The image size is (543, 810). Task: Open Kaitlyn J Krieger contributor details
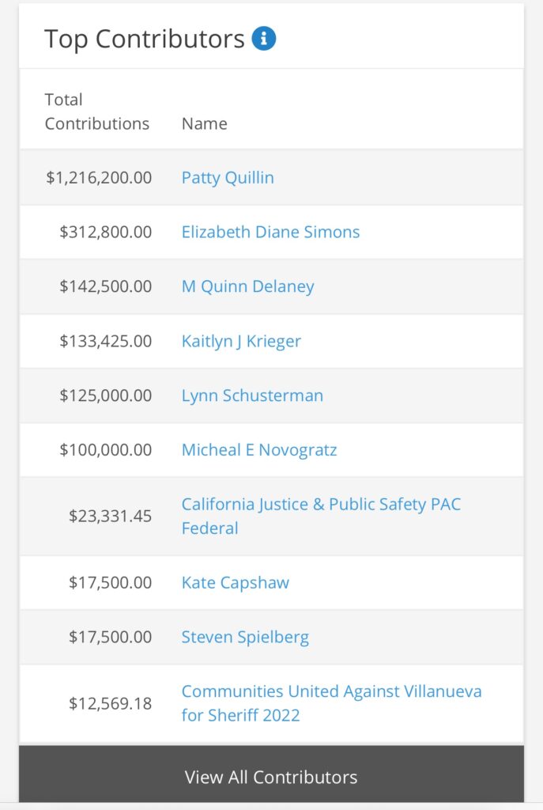click(x=241, y=341)
